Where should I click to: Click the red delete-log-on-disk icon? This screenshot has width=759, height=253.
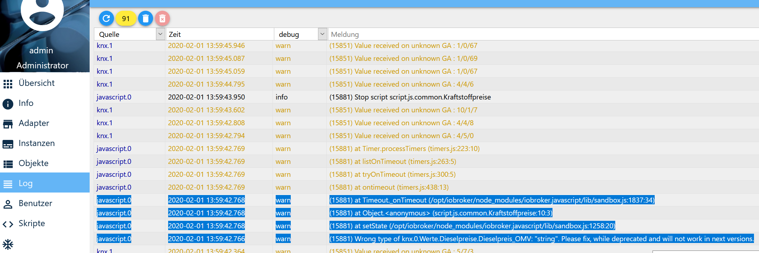162,18
